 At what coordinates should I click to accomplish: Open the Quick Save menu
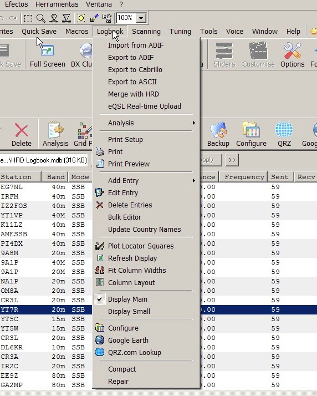[39, 31]
